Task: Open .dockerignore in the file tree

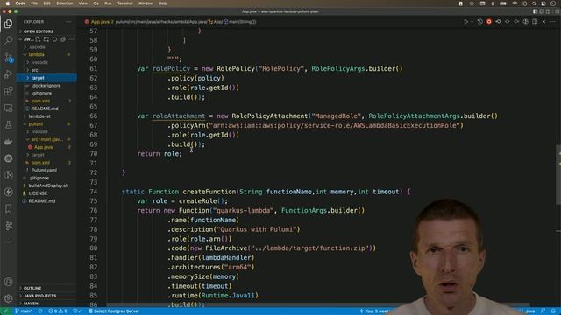Action: point(46,86)
